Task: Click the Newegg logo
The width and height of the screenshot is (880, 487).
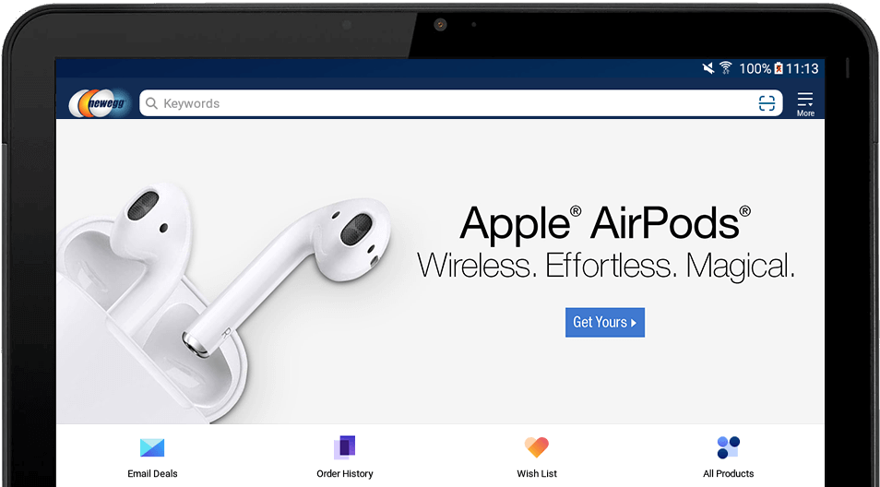Action: click(100, 103)
